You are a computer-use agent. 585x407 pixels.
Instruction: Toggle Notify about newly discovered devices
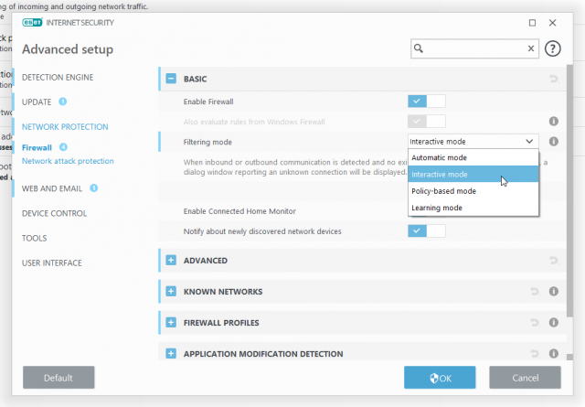(427, 231)
